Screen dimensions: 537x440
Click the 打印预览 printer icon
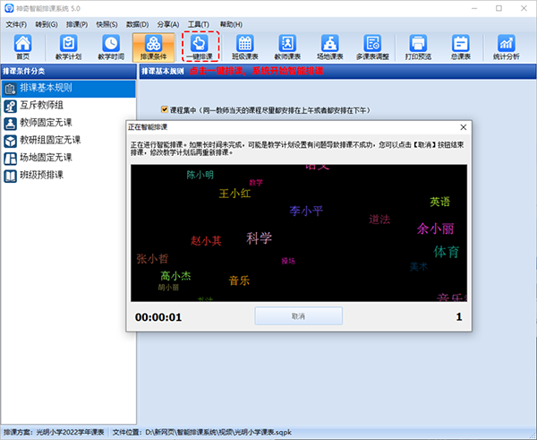coord(418,47)
